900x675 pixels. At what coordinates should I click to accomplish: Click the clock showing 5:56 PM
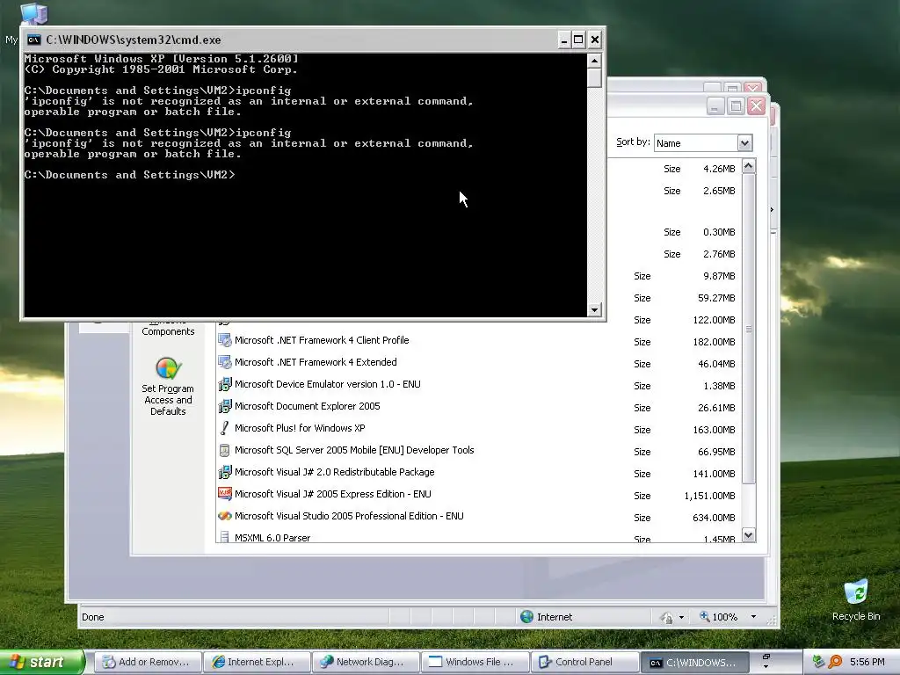coord(867,662)
